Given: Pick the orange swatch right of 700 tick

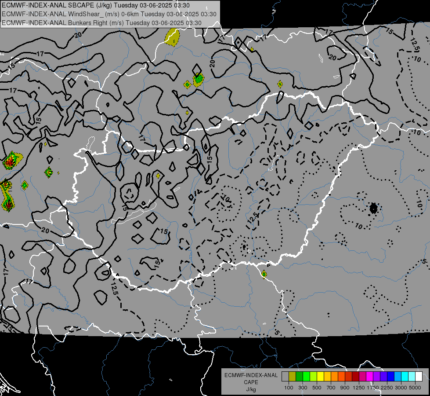Looking at the screenshot, I should click(x=334, y=377).
